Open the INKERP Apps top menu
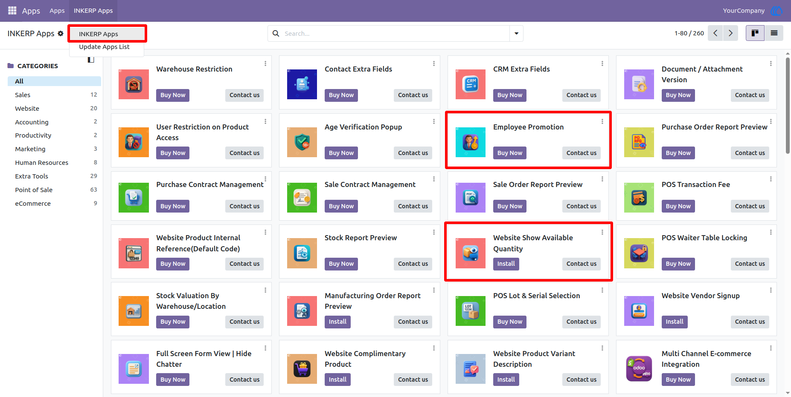 click(93, 11)
